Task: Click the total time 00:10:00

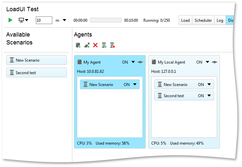Action: coord(131,20)
